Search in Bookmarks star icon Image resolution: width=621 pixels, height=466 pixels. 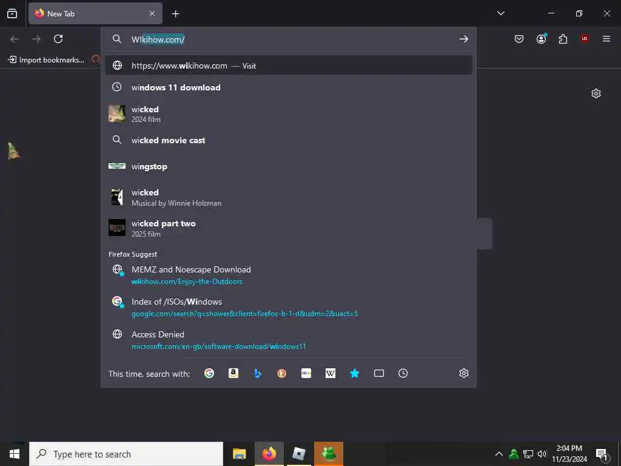354,373
